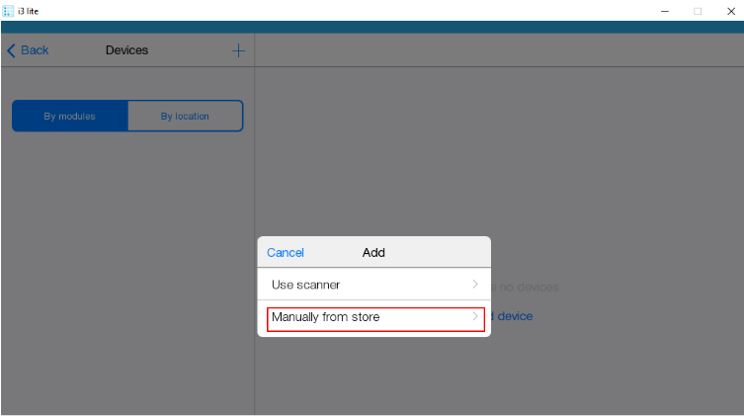Choose Manually from store option
This screenshot has height=416, width=744.
point(326,317)
